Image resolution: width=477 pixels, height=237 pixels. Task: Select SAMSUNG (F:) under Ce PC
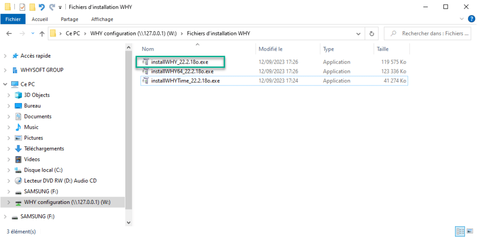point(41,191)
